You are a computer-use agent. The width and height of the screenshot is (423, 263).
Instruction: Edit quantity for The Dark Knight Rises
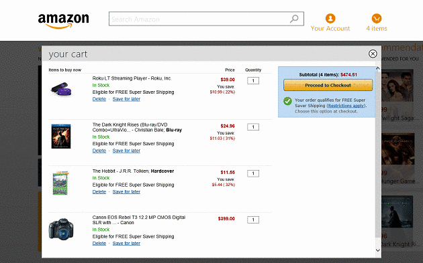tap(253, 127)
